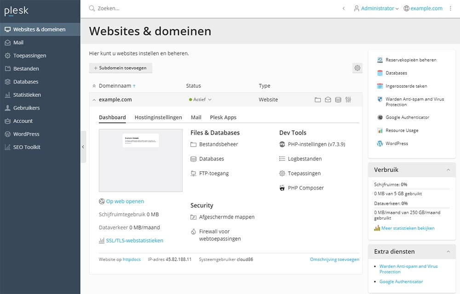Open Databases via the database icon
Screen dimensions: 460x294
[339, 99]
